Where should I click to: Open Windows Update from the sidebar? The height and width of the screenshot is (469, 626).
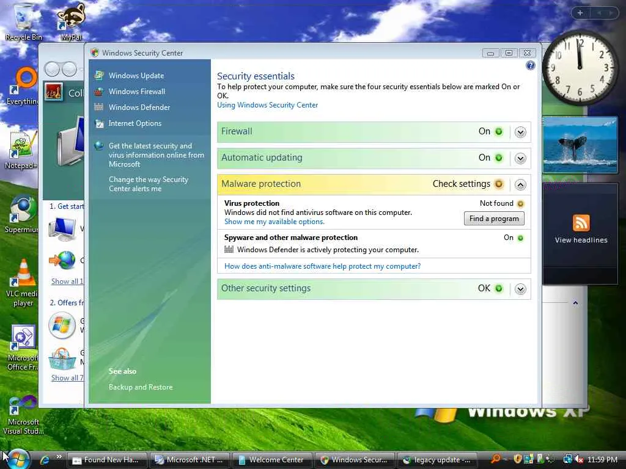click(136, 75)
